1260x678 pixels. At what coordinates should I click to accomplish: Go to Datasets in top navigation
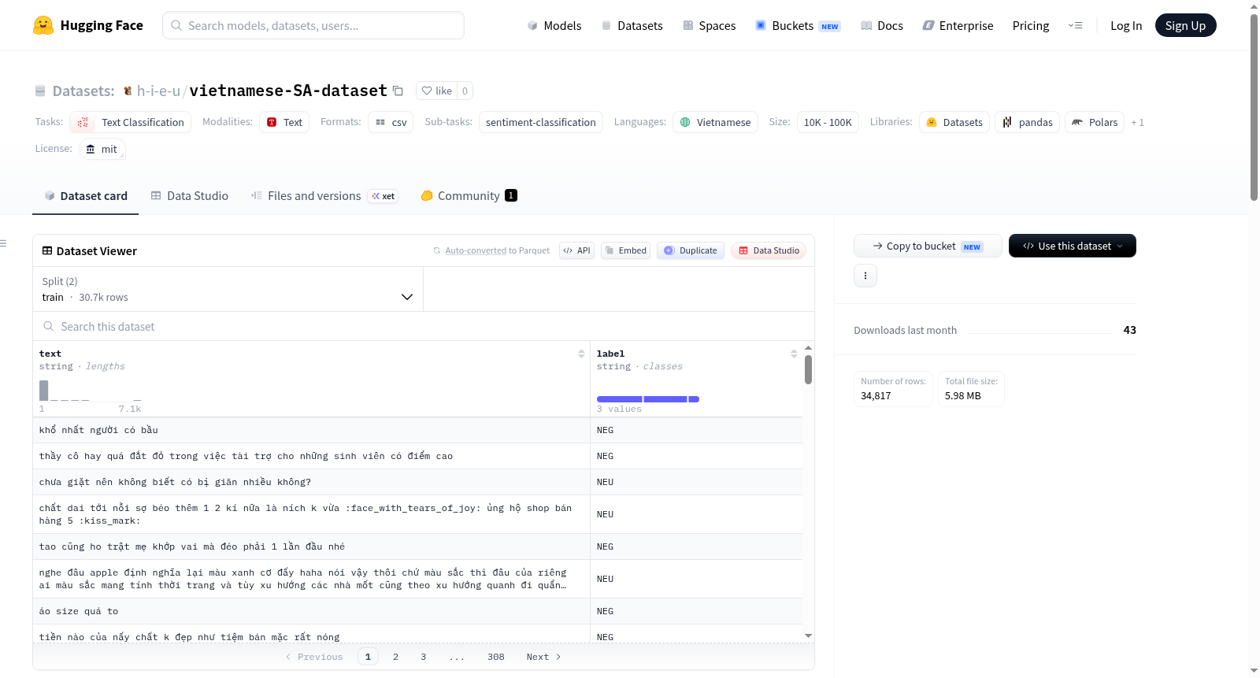[x=632, y=25]
